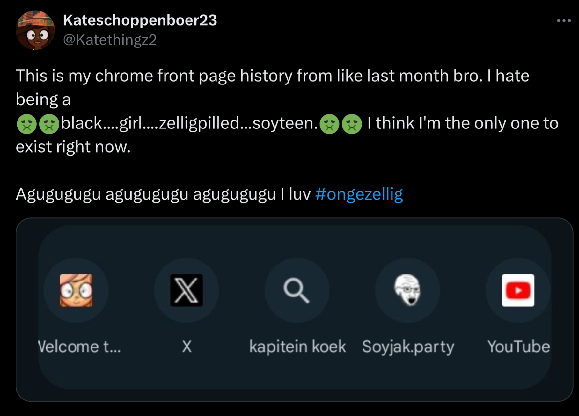Click the tweet's first line mentioning chrome history
Viewport: 579px width, 416px height.
click(x=272, y=76)
